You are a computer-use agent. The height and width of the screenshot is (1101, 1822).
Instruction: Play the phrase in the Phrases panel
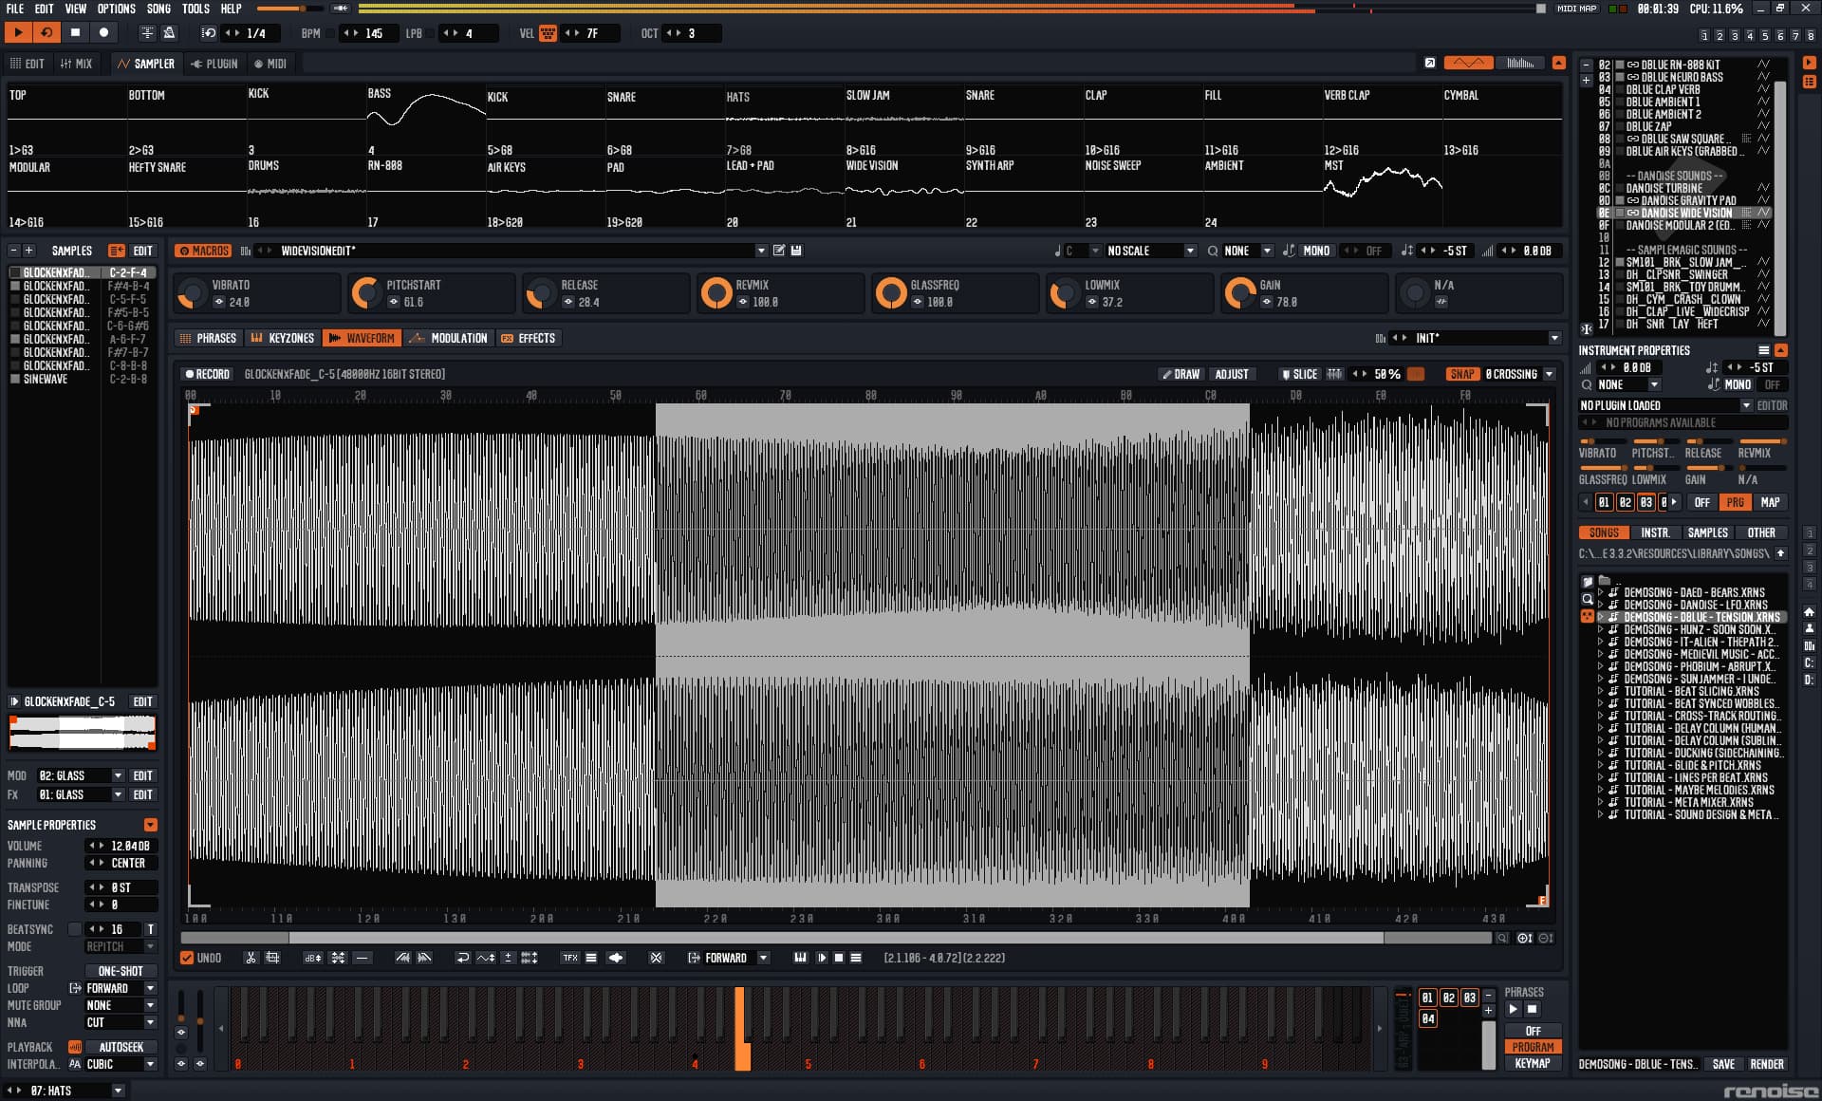click(1513, 1009)
